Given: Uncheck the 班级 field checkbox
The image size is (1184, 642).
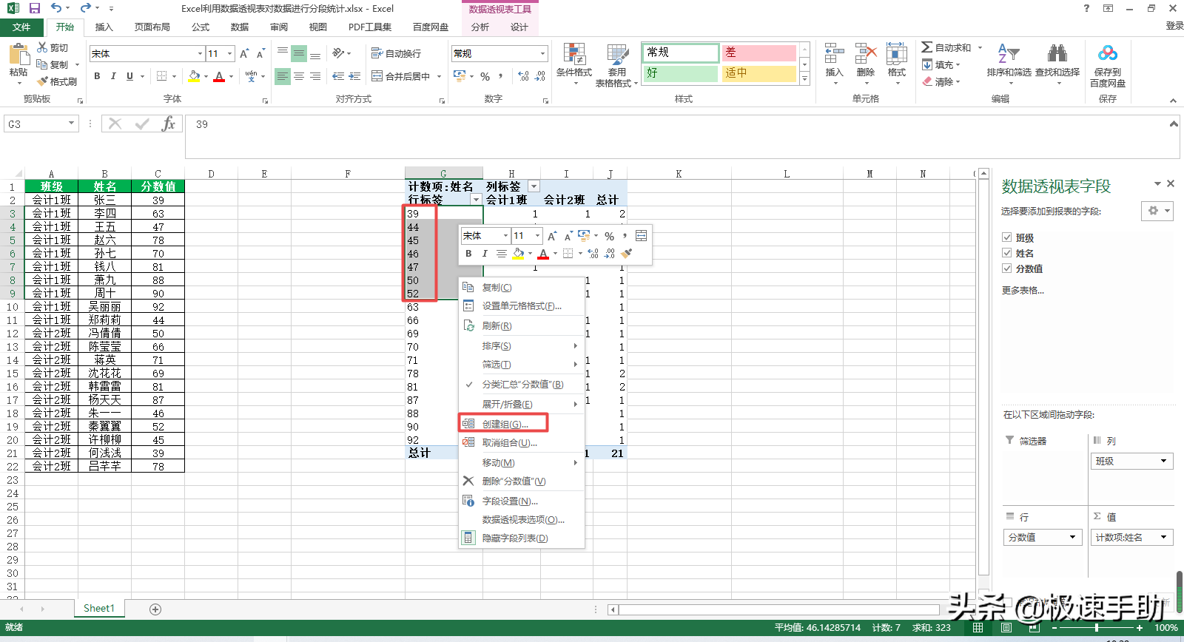Looking at the screenshot, I should pos(1006,237).
